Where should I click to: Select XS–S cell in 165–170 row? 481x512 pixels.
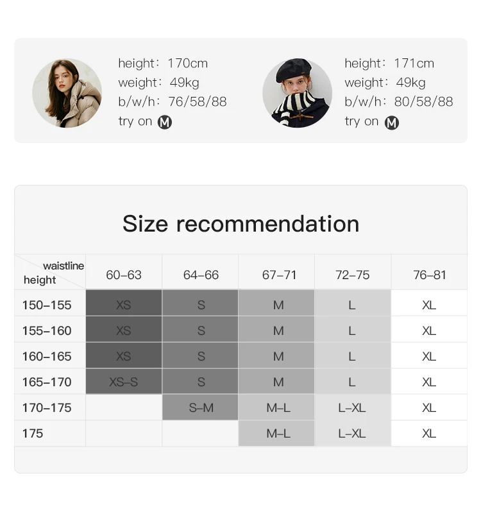tap(124, 381)
